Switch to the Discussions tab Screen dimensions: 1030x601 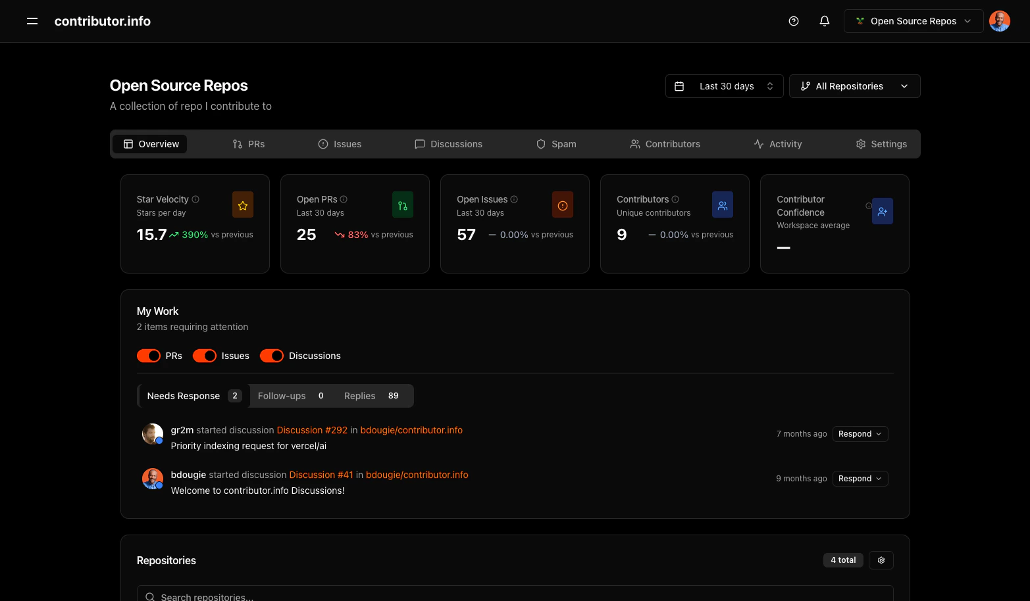tap(448, 143)
